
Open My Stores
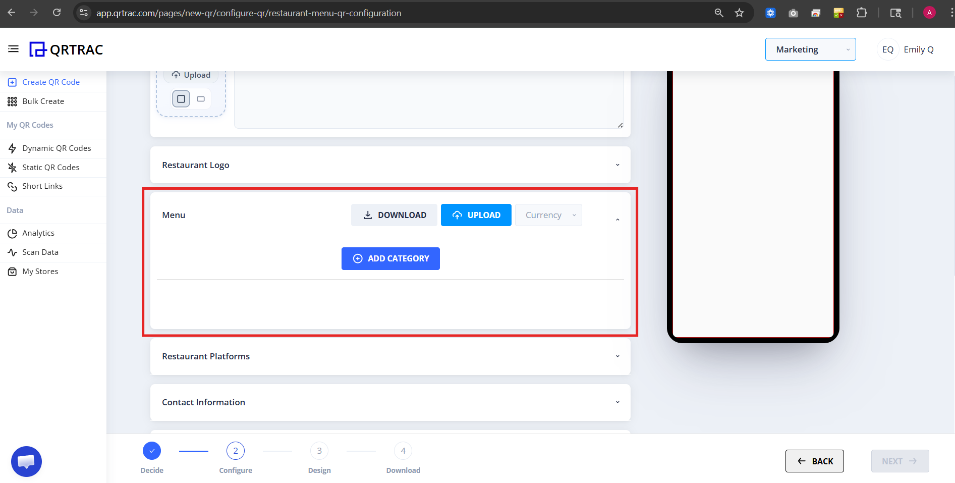click(40, 271)
